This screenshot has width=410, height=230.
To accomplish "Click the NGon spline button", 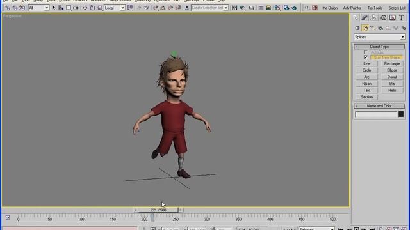I will (366, 84).
